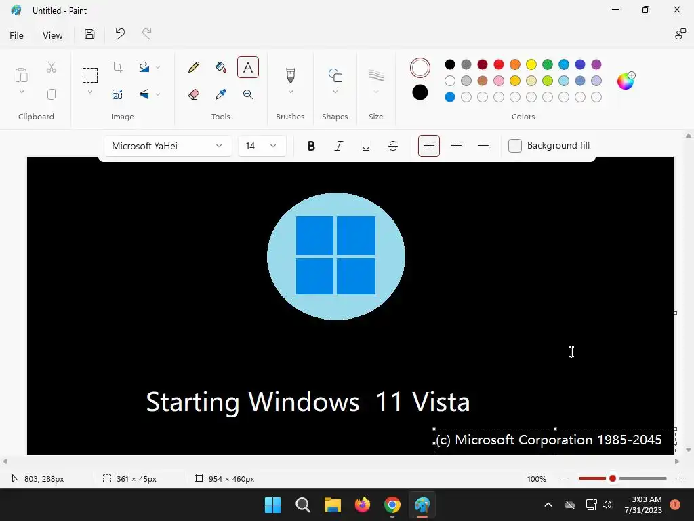The height and width of the screenshot is (521, 694).
Task: Open the Microsoft YaHei font dropdown
Action: click(168, 146)
